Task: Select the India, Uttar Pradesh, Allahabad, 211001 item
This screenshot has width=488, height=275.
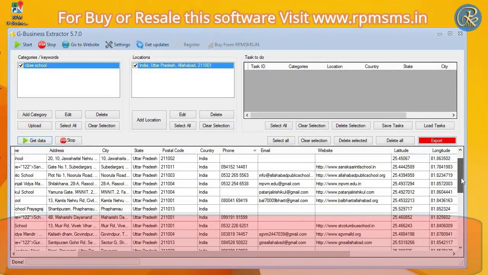Action: (183, 66)
